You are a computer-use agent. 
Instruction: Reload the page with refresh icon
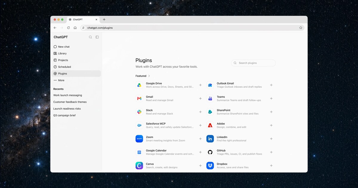tap(68, 28)
